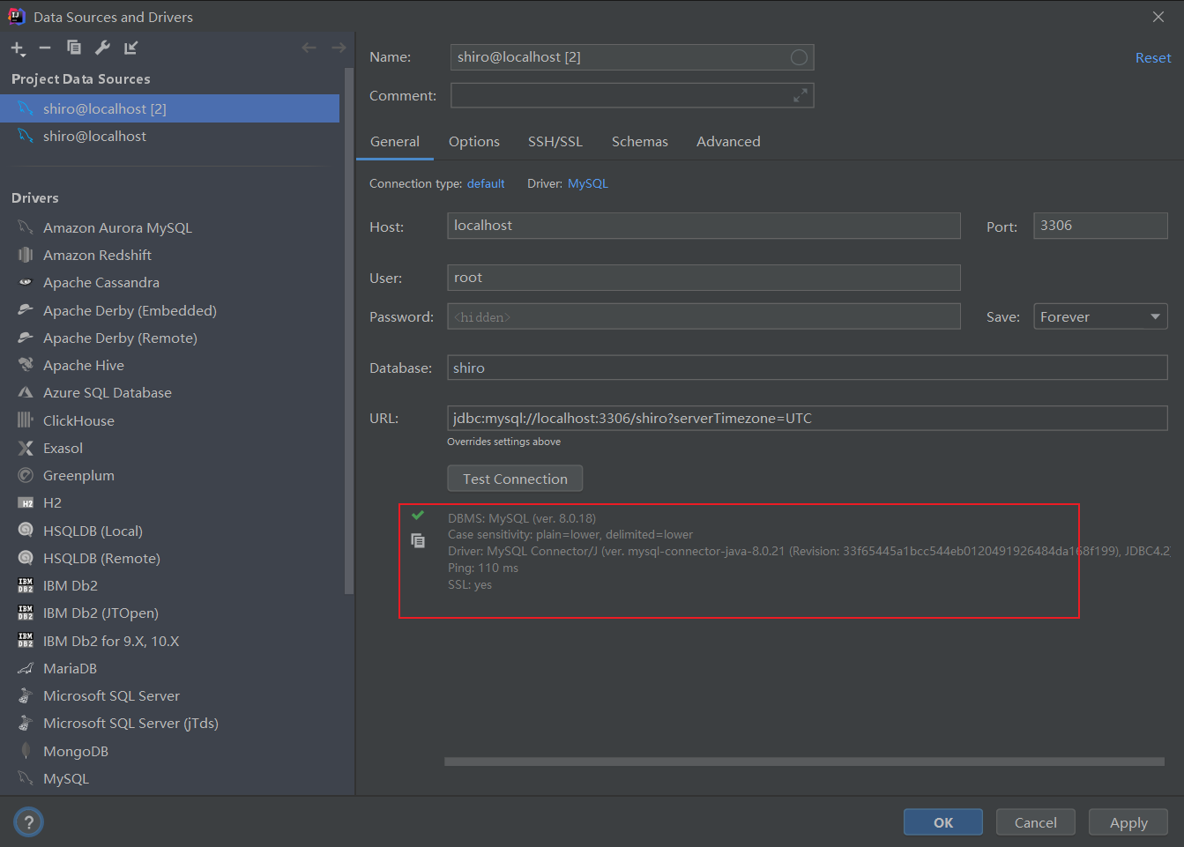Open the SSH/SSL tab
Image resolution: width=1184 pixels, height=847 pixels.
(555, 141)
